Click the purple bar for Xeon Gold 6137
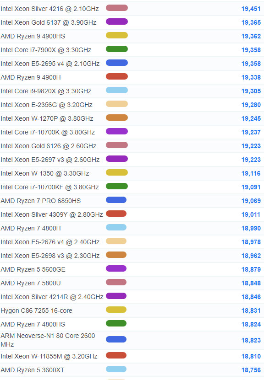The image size is (264, 380). [117, 21]
